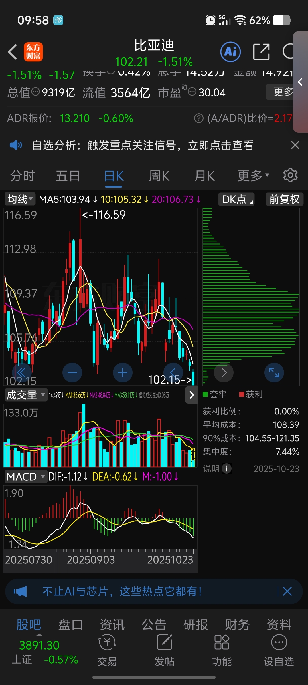Tap the 市盈 info icon
Screen dimensions: 308x685
192,92
